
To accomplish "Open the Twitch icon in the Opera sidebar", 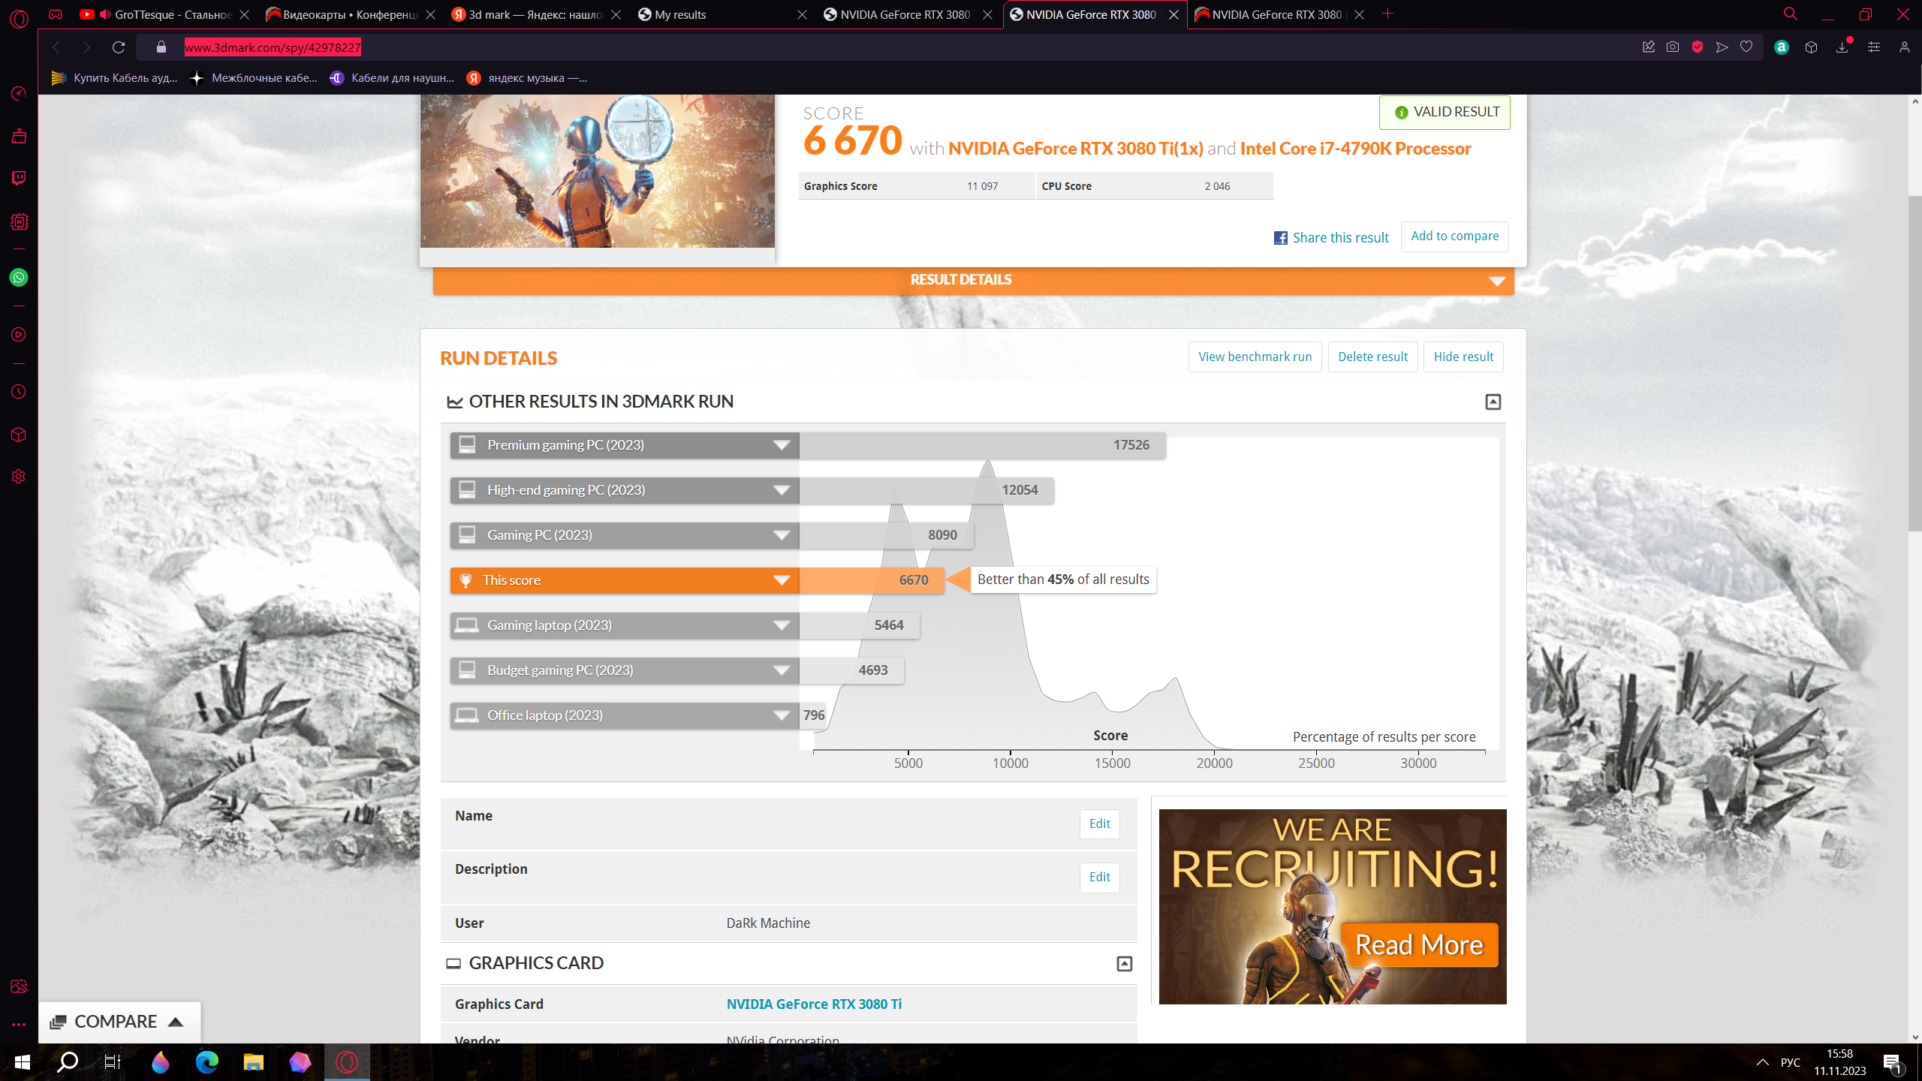I will [19, 178].
